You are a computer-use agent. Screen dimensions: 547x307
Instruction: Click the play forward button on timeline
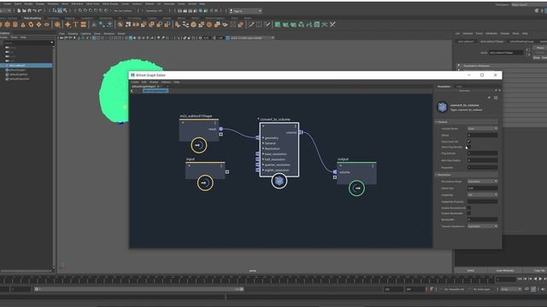(540, 279)
